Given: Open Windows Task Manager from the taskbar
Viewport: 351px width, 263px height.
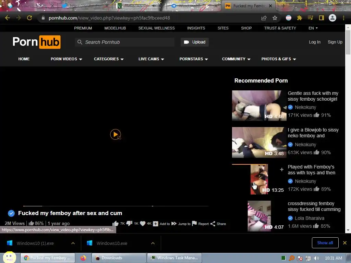Looking at the screenshot, I should 174,258.
